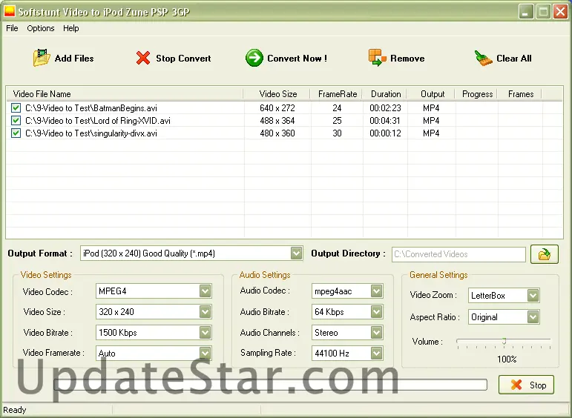Expand the Audio Bitrate dropdown
The width and height of the screenshot is (572, 418).
click(x=376, y=312)
